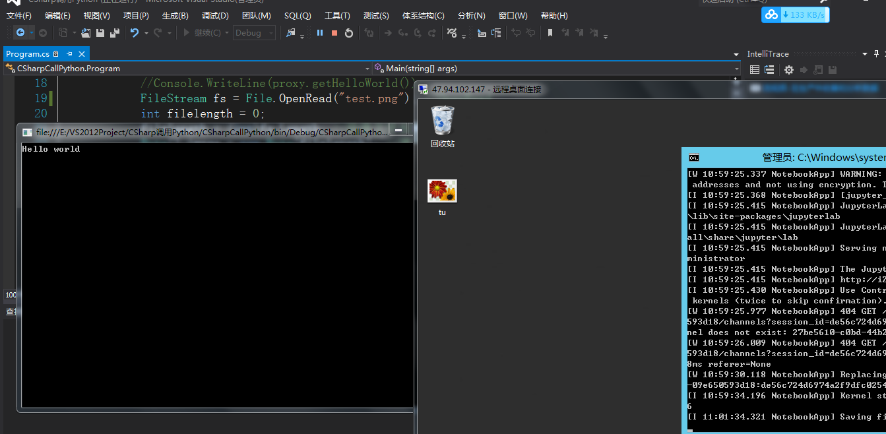Switch IntelliTrace to events view icon
The height and width of the screenshot is (434, 886).
[x=755, y=69]
